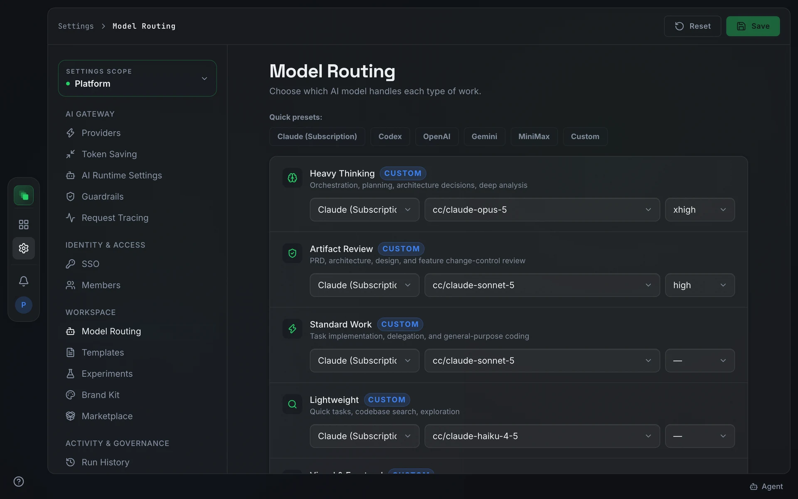Click the Settings breadcrumb link

coord(76,26)
